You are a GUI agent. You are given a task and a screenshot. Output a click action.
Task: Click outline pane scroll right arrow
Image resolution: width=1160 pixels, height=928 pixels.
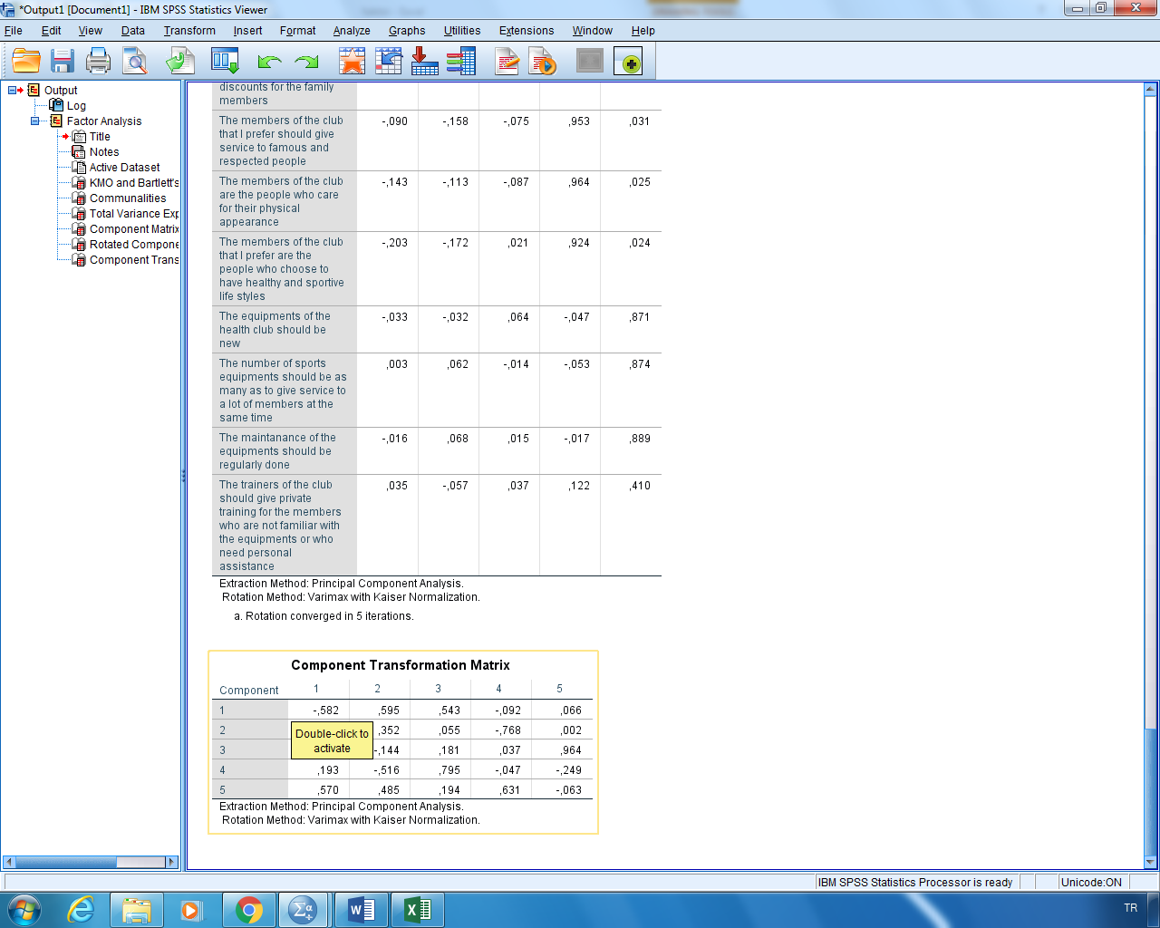[171, 862]
